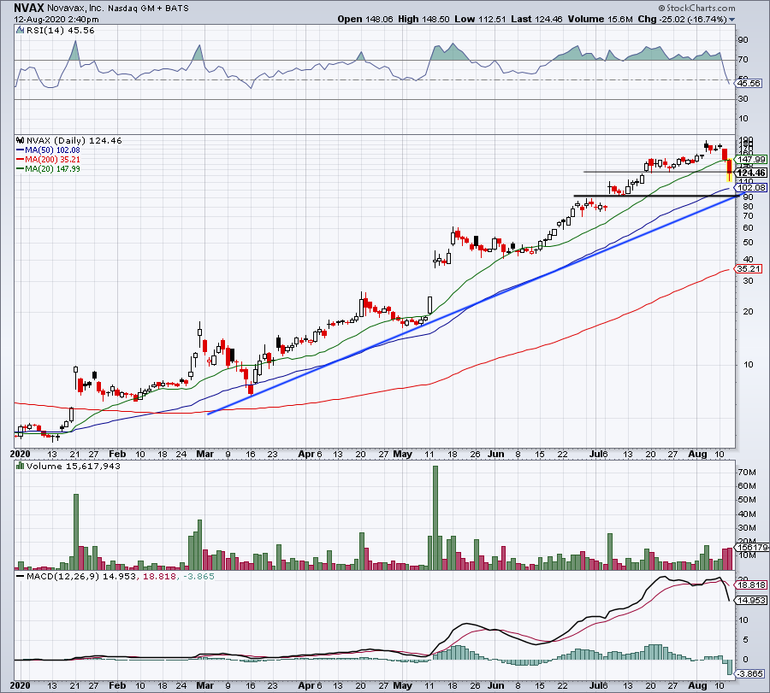Click the 14.953 MACD tag on the right axis
Image resolution: width=770 pixels, height=693 pixels.
pos(751,601)
